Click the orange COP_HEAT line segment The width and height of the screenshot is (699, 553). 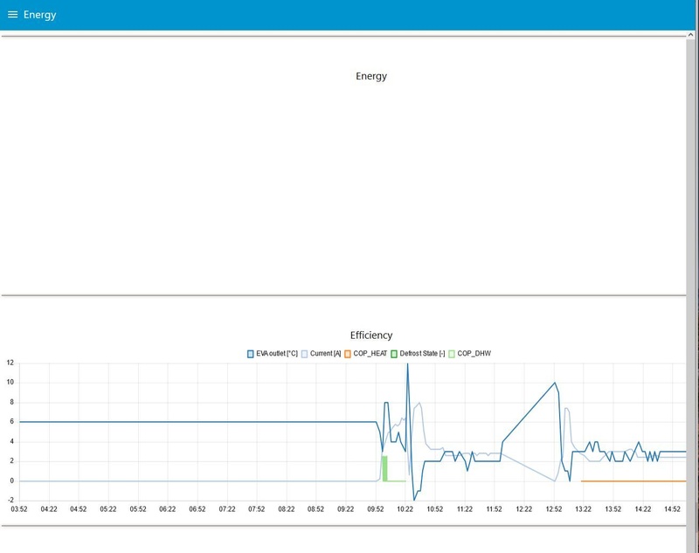633,481
